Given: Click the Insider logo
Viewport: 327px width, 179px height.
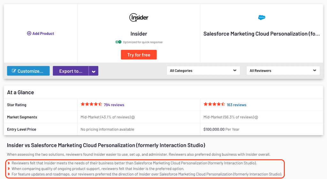Looking at the screenshot, I should (139, 18).
